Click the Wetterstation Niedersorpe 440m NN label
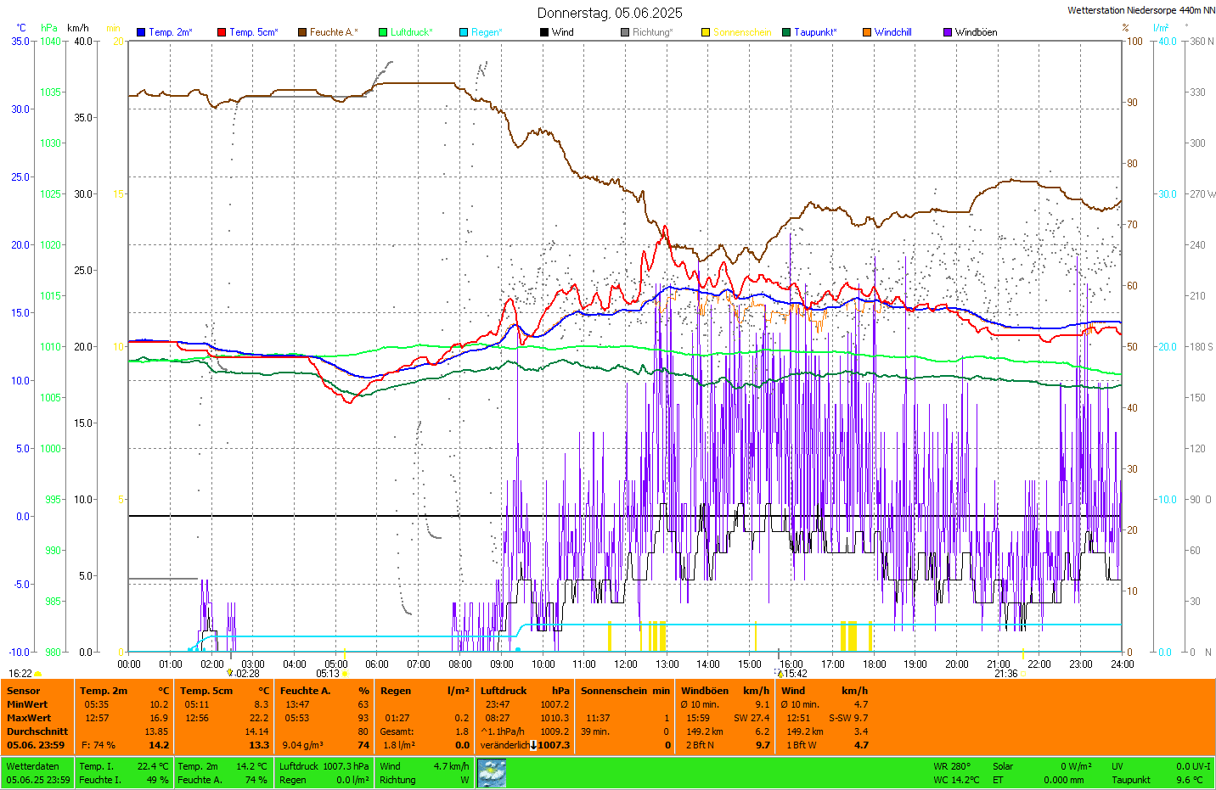The image size is (1216, 790). pyautogui.click(x=1140, y=10)
